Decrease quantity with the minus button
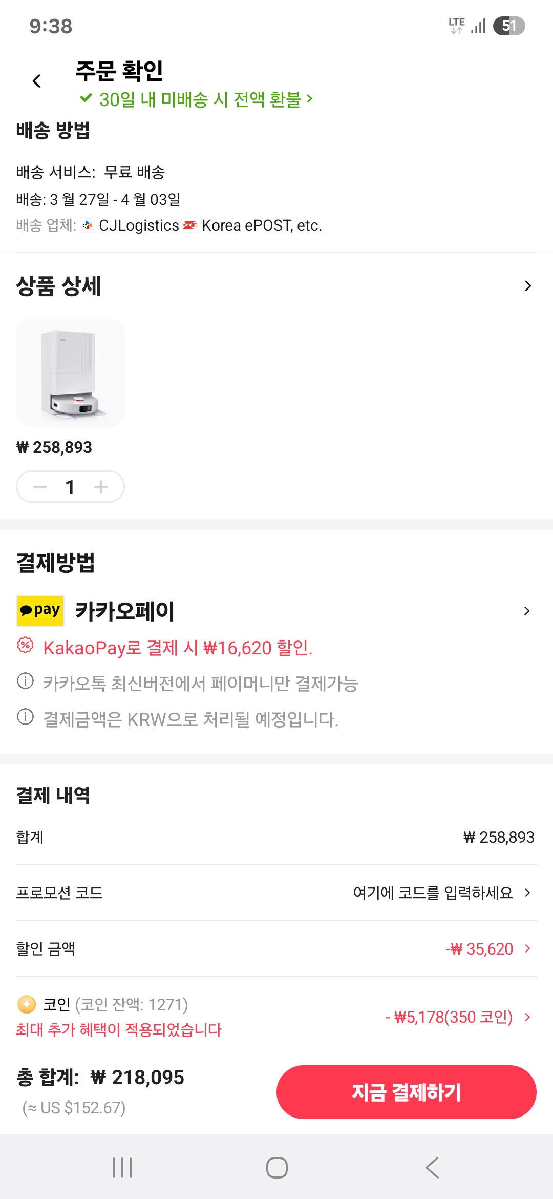Screen dimensions: 553x1199 pyautogui.click(x=40, y=487)
